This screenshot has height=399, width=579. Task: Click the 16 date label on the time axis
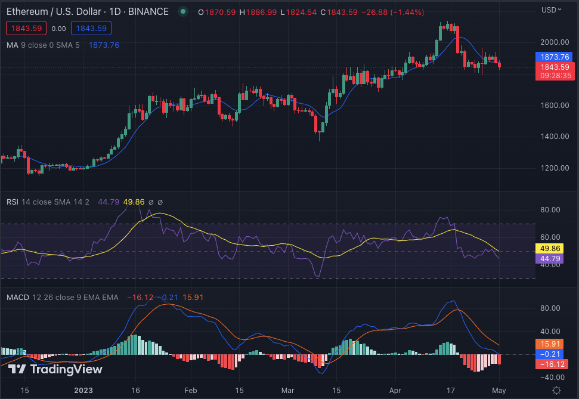pyautogui.click(x=135, y=390)
